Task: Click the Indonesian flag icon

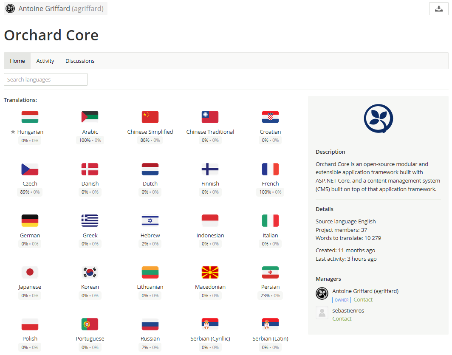Action: [210, 221]
